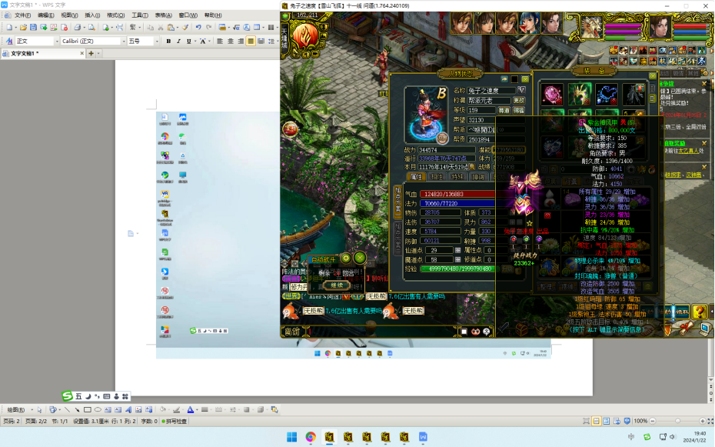Open the 工具(T) menu in WPS
Image resolution: width=715 pixels, height=447 pixels.
point(139,15)
